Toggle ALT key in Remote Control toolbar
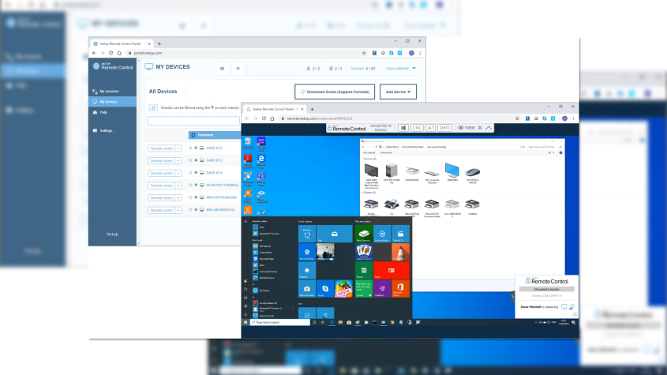Viewport: 667px width, 375px height. (430, 128)
